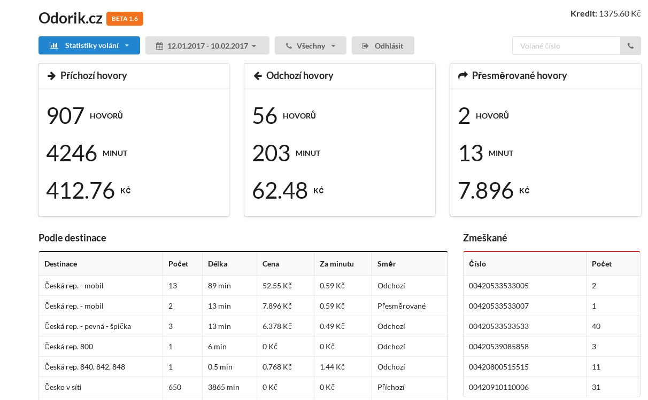This screenshot has width=648, height=400.
Task: Click the Počet header in Zmeškané table
Action: point(613,264)
